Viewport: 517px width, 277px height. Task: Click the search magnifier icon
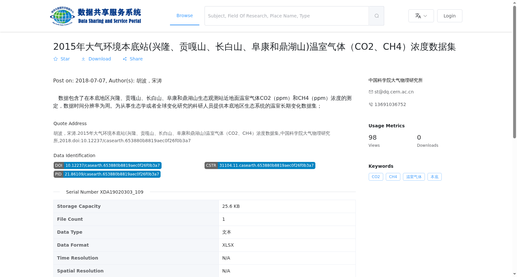click(x=376, y=16)
